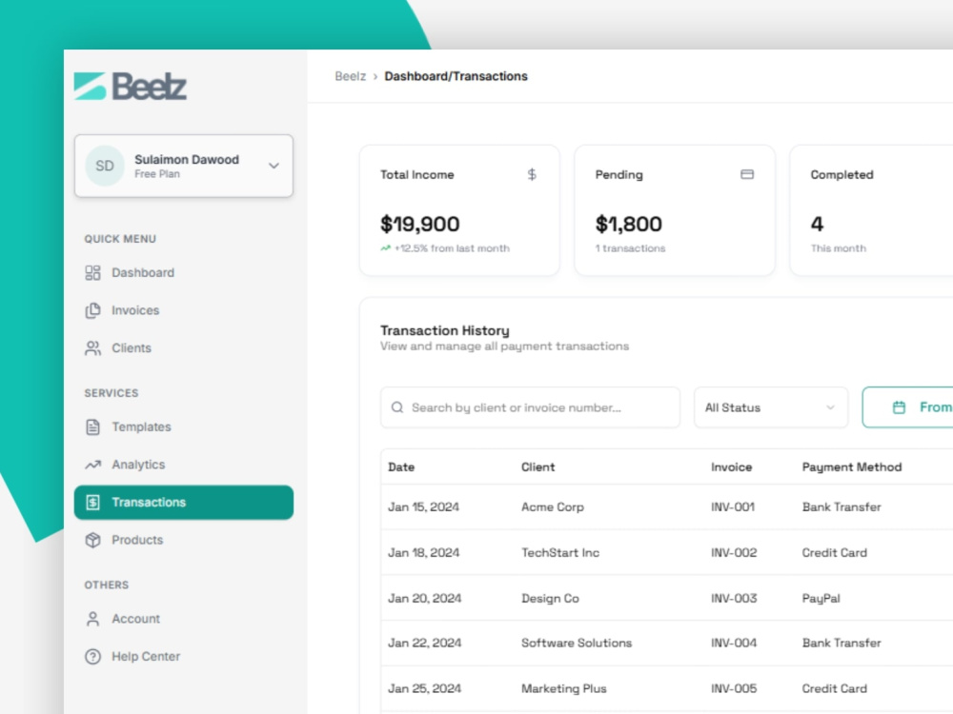Click the Design Co client cell

(x=550, y=598)
